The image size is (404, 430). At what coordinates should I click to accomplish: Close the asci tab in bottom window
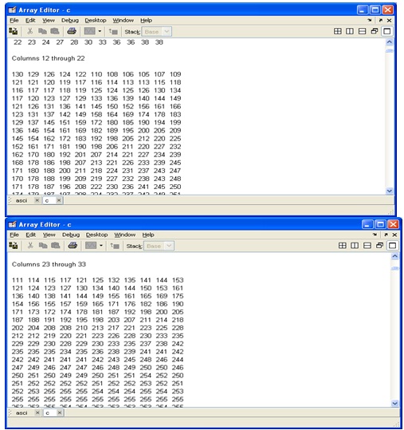37,412
